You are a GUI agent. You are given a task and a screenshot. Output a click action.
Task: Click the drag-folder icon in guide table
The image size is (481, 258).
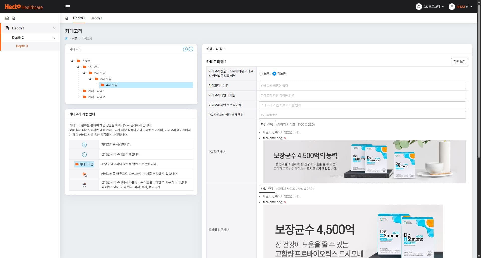[x=85, y=174]
